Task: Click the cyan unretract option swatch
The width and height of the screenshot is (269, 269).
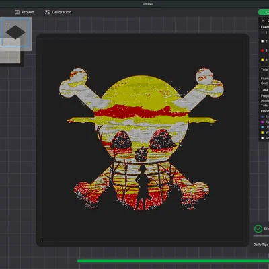Action: point(262,127)
